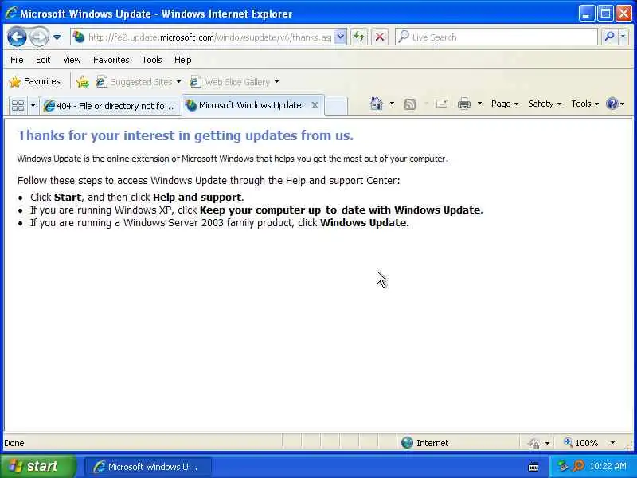Open the Help menu
Screen dimensions: 637x478
click(x=183, y=60)
